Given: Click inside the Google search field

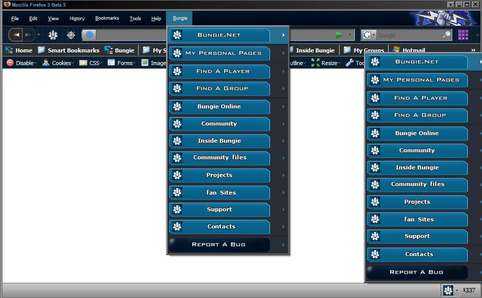Looking at the screenshot, I should [408, 35].
